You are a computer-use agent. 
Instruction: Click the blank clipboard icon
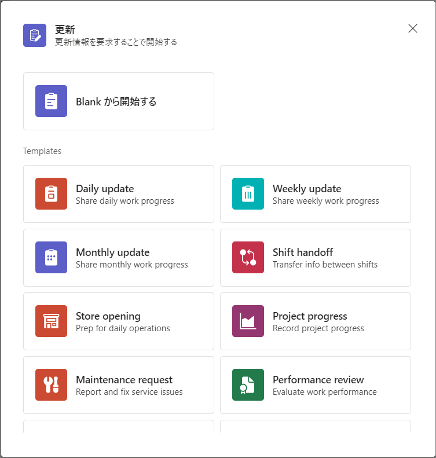(x=51, y=101)
